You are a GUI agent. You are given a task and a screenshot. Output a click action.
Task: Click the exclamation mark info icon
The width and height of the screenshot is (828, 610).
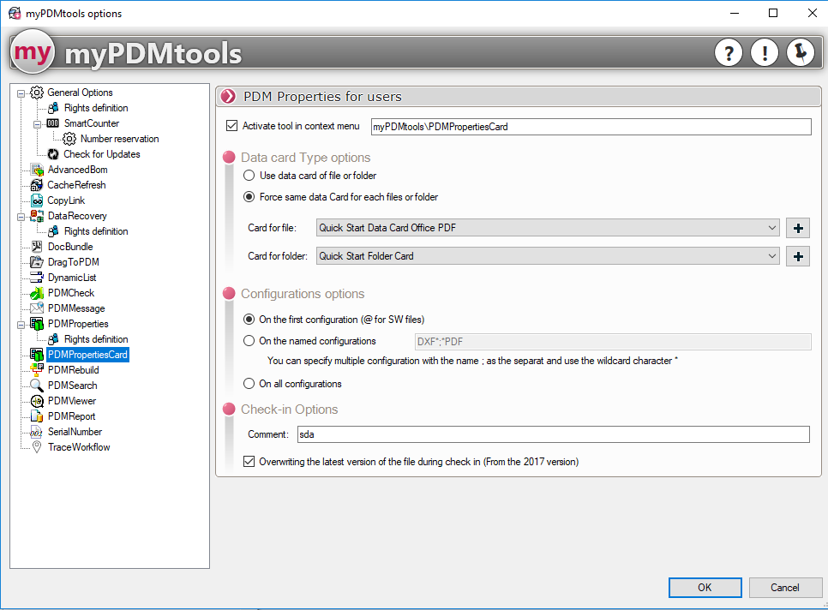764,53
